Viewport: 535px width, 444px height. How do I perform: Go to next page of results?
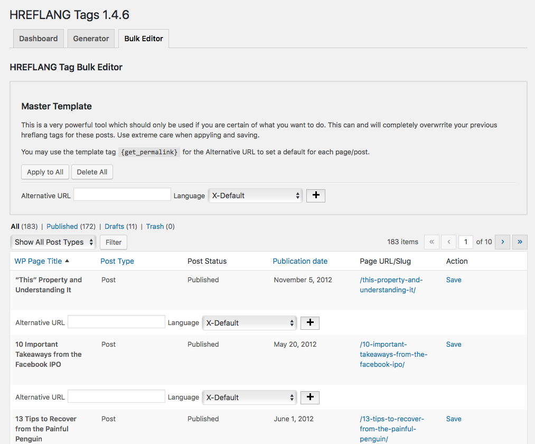[502, 242]
